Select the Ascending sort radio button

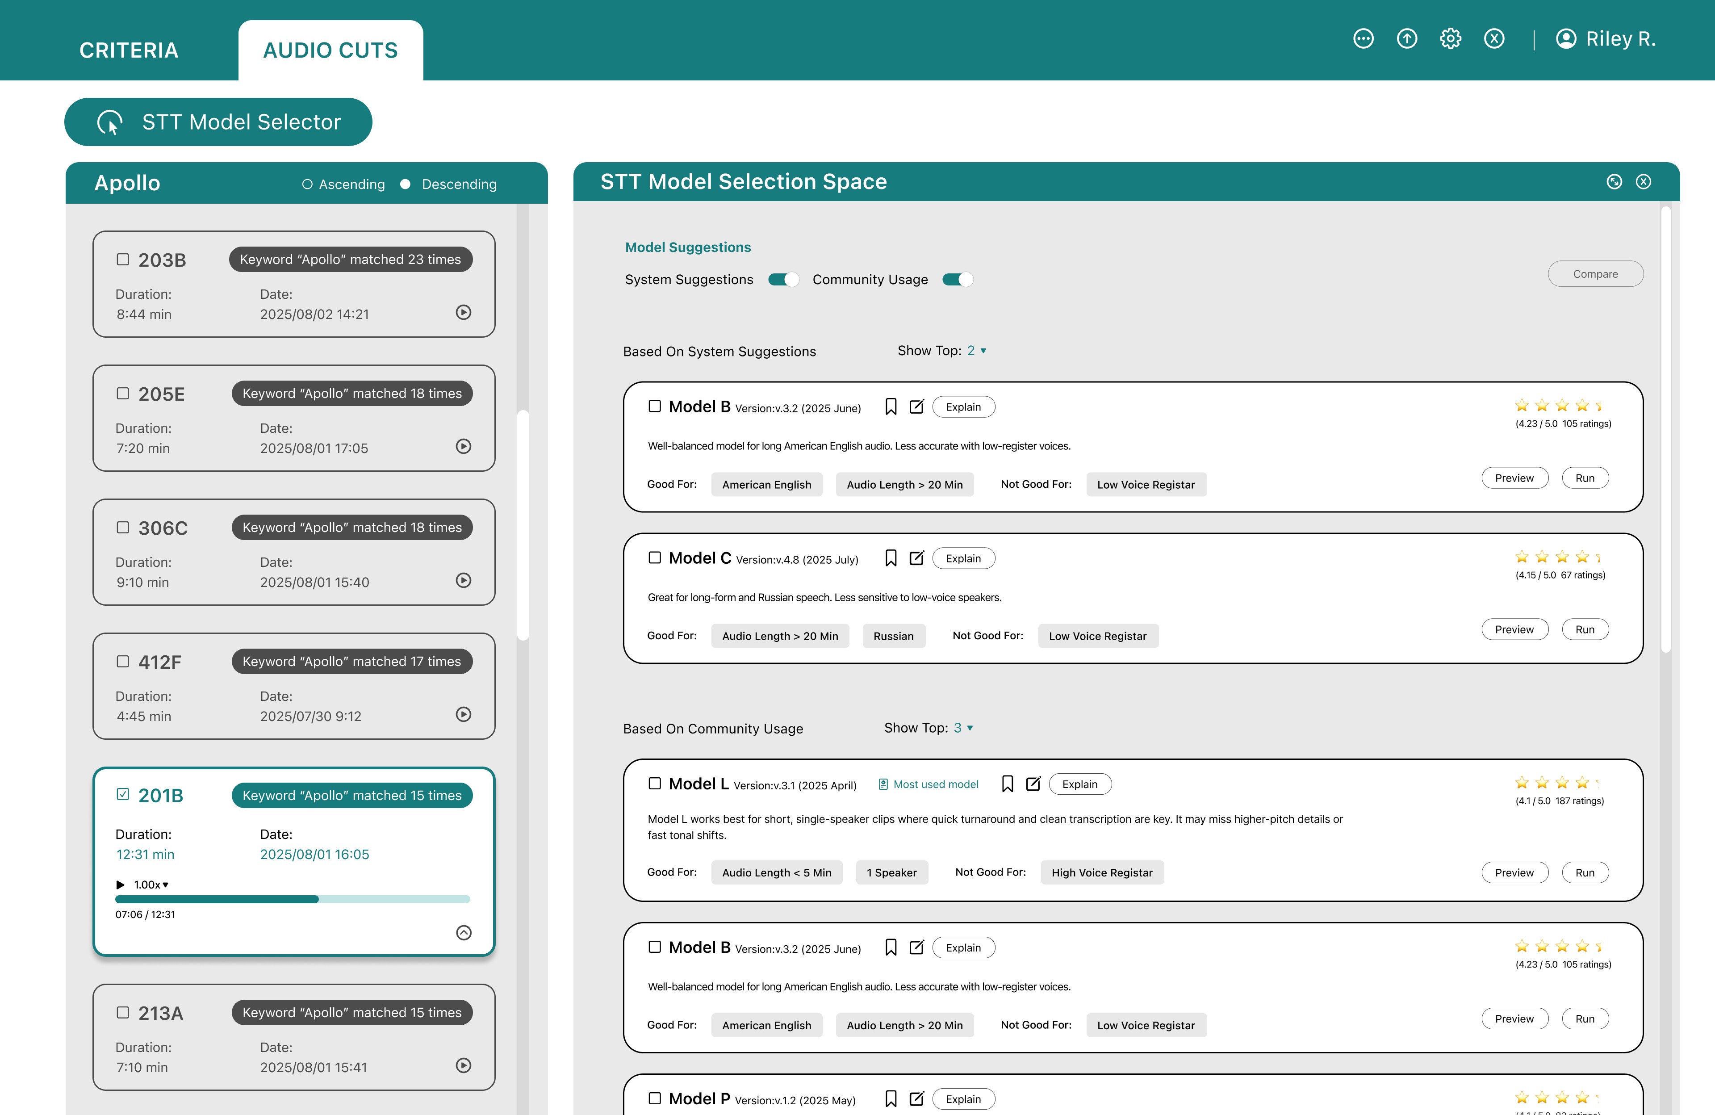click(x=307, y=184)
